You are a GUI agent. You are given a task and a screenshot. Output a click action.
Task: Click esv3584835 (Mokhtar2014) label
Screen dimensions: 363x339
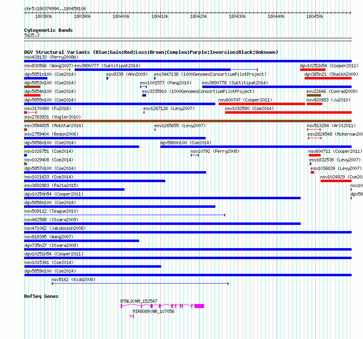(x=54, y=125)
